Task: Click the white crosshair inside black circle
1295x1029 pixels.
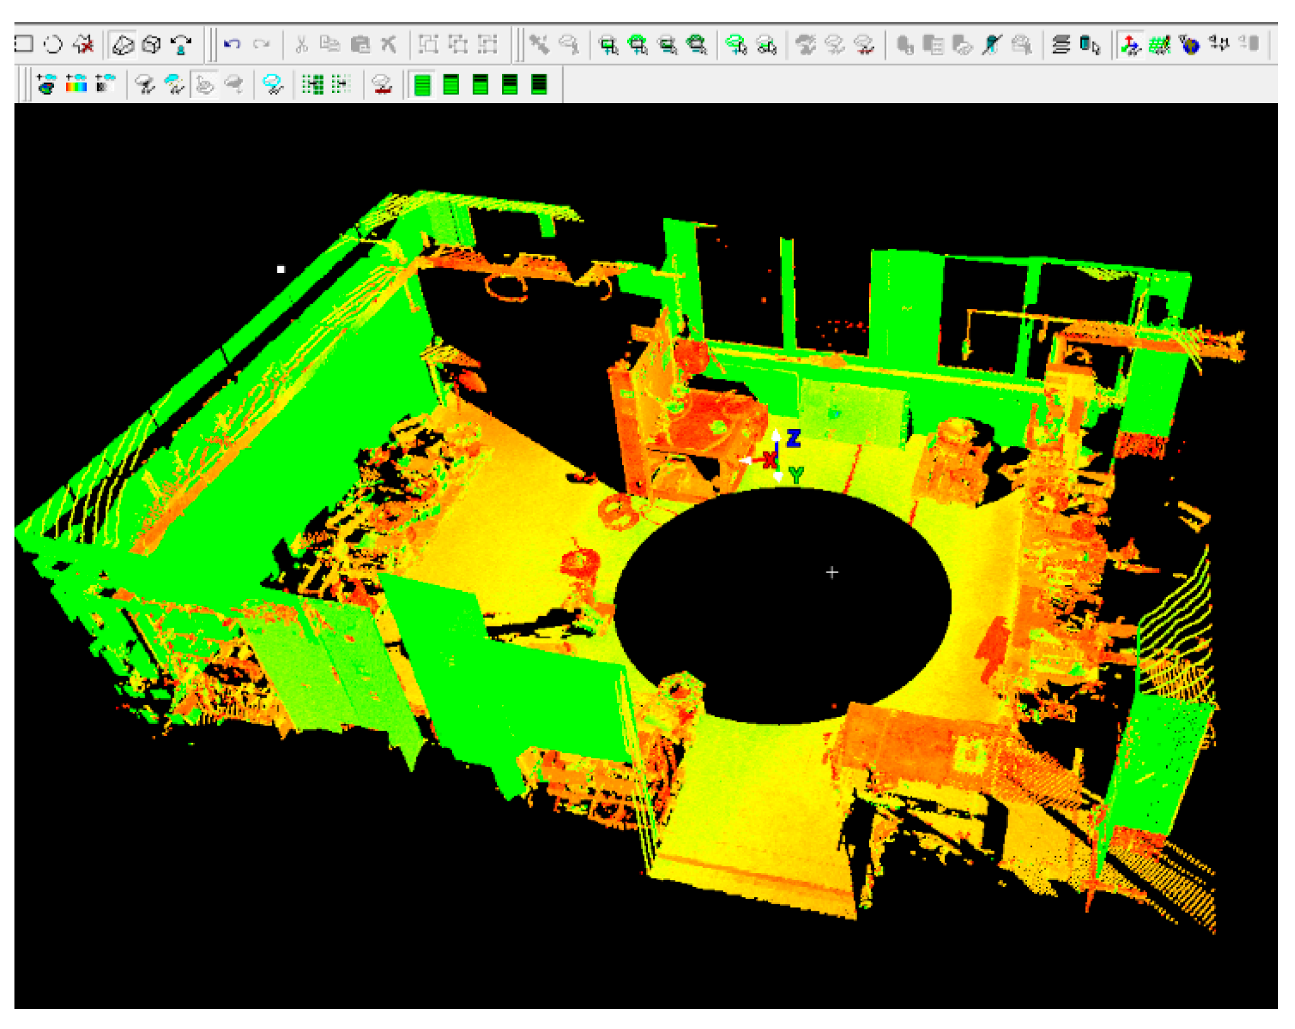Action: click(831, 572)
